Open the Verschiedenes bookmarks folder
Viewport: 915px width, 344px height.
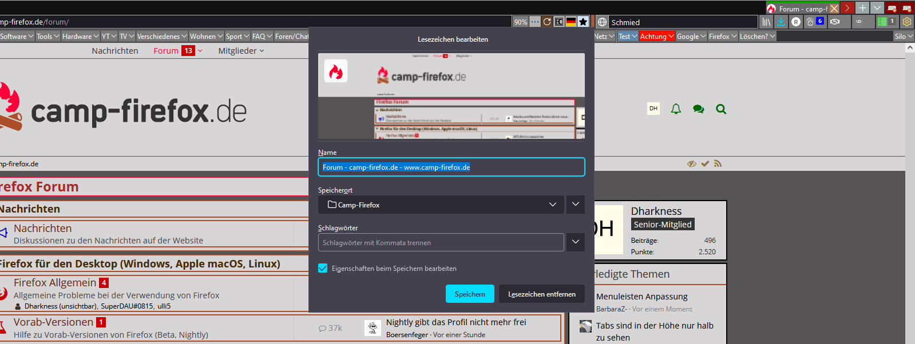[x=162, y=36]
